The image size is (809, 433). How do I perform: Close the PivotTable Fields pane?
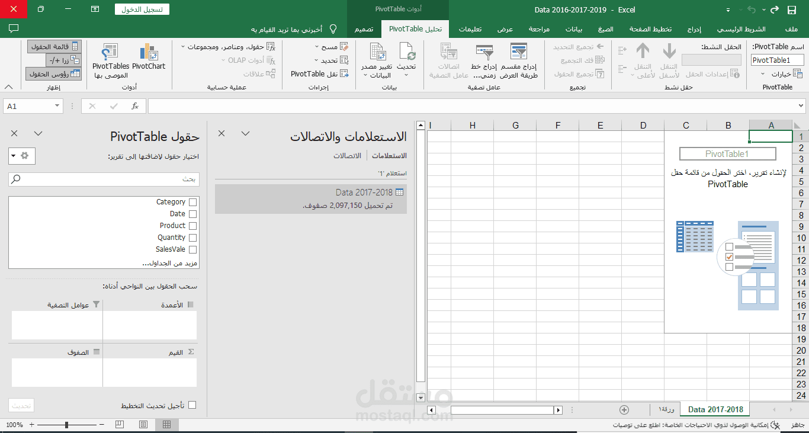(x=15, y=134)
